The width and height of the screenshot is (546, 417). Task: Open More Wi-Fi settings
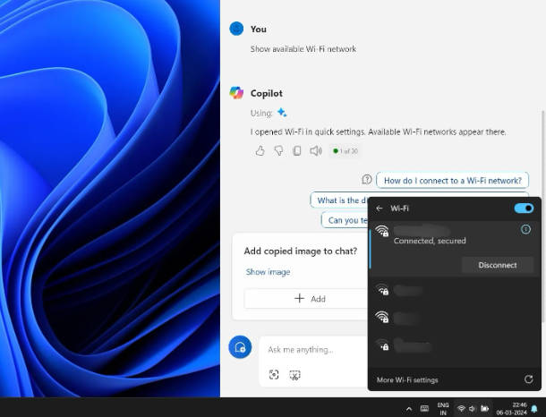point(407,379)
